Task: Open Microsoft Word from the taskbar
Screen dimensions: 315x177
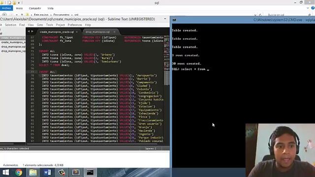Action: [x=47, y=173]
